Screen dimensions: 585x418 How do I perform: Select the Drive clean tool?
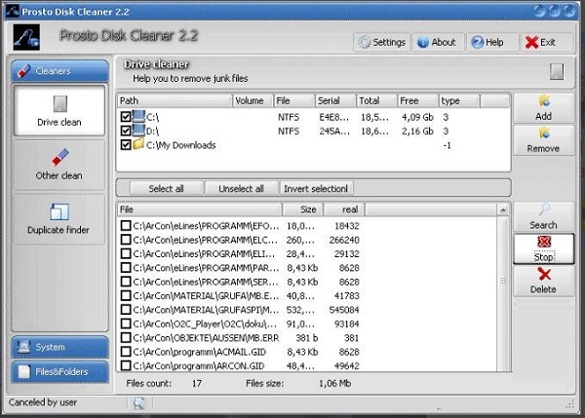pyautogui.click(x=59, y=111)
